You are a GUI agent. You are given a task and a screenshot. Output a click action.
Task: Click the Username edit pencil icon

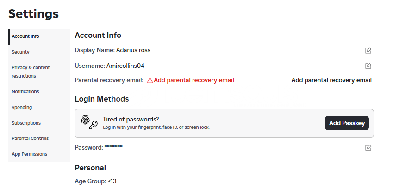(x=368, y=66)
